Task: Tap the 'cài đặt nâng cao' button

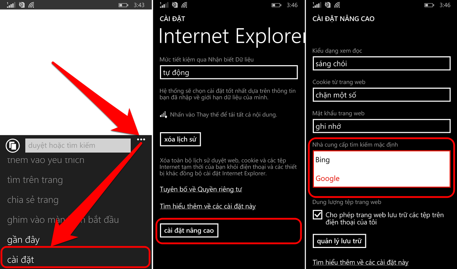Action: 189,231
